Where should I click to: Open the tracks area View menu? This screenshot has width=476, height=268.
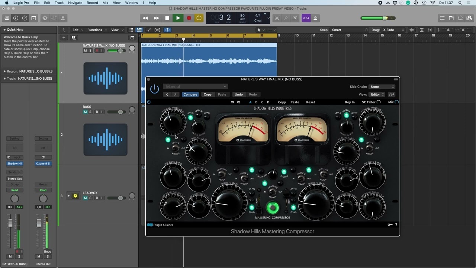point(117,30)
